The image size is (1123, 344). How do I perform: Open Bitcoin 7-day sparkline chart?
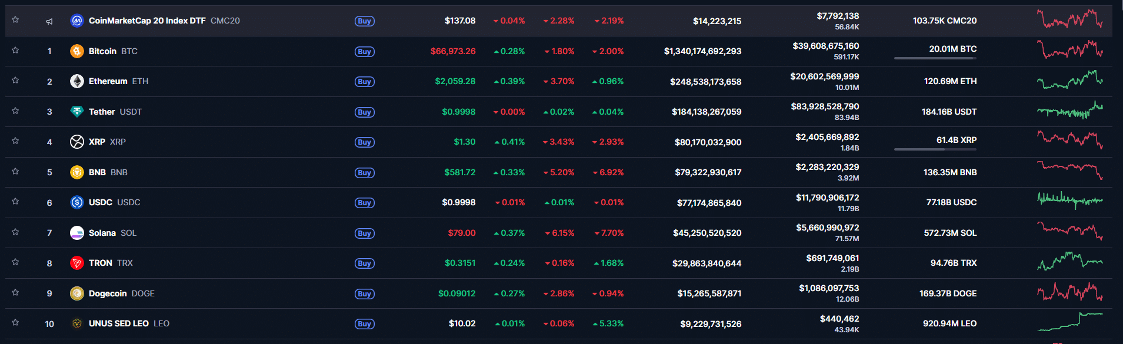[x=1069, y=50]
